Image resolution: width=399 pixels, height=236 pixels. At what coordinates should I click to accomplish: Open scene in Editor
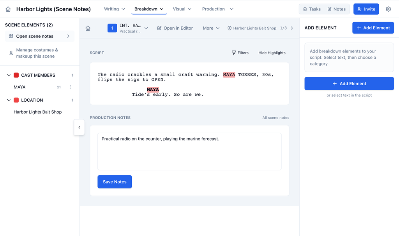pyautogui.click(x=175, y=28)
